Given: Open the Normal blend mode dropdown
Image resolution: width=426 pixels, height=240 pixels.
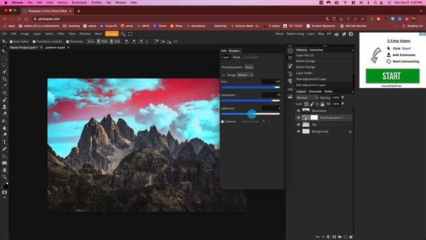Looking at the screenshot, I should pos(307,98).
